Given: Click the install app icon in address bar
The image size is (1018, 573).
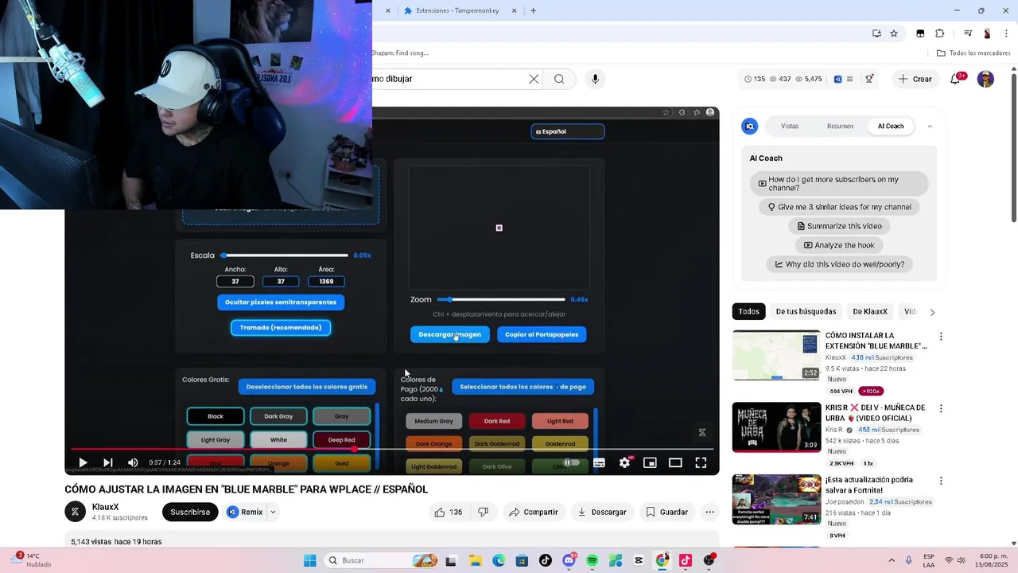Looking at the screenshot, I should click(x=876, y=33).
